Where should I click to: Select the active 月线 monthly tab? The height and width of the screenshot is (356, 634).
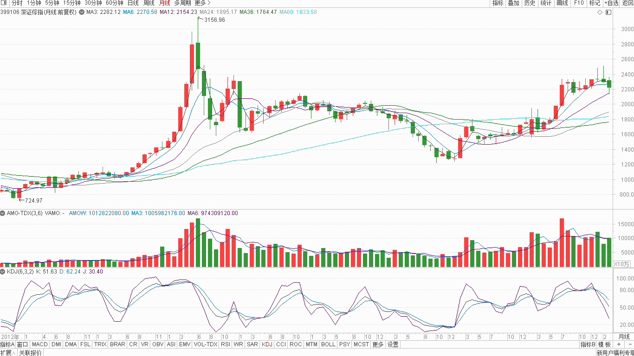(x=164, y=3)
